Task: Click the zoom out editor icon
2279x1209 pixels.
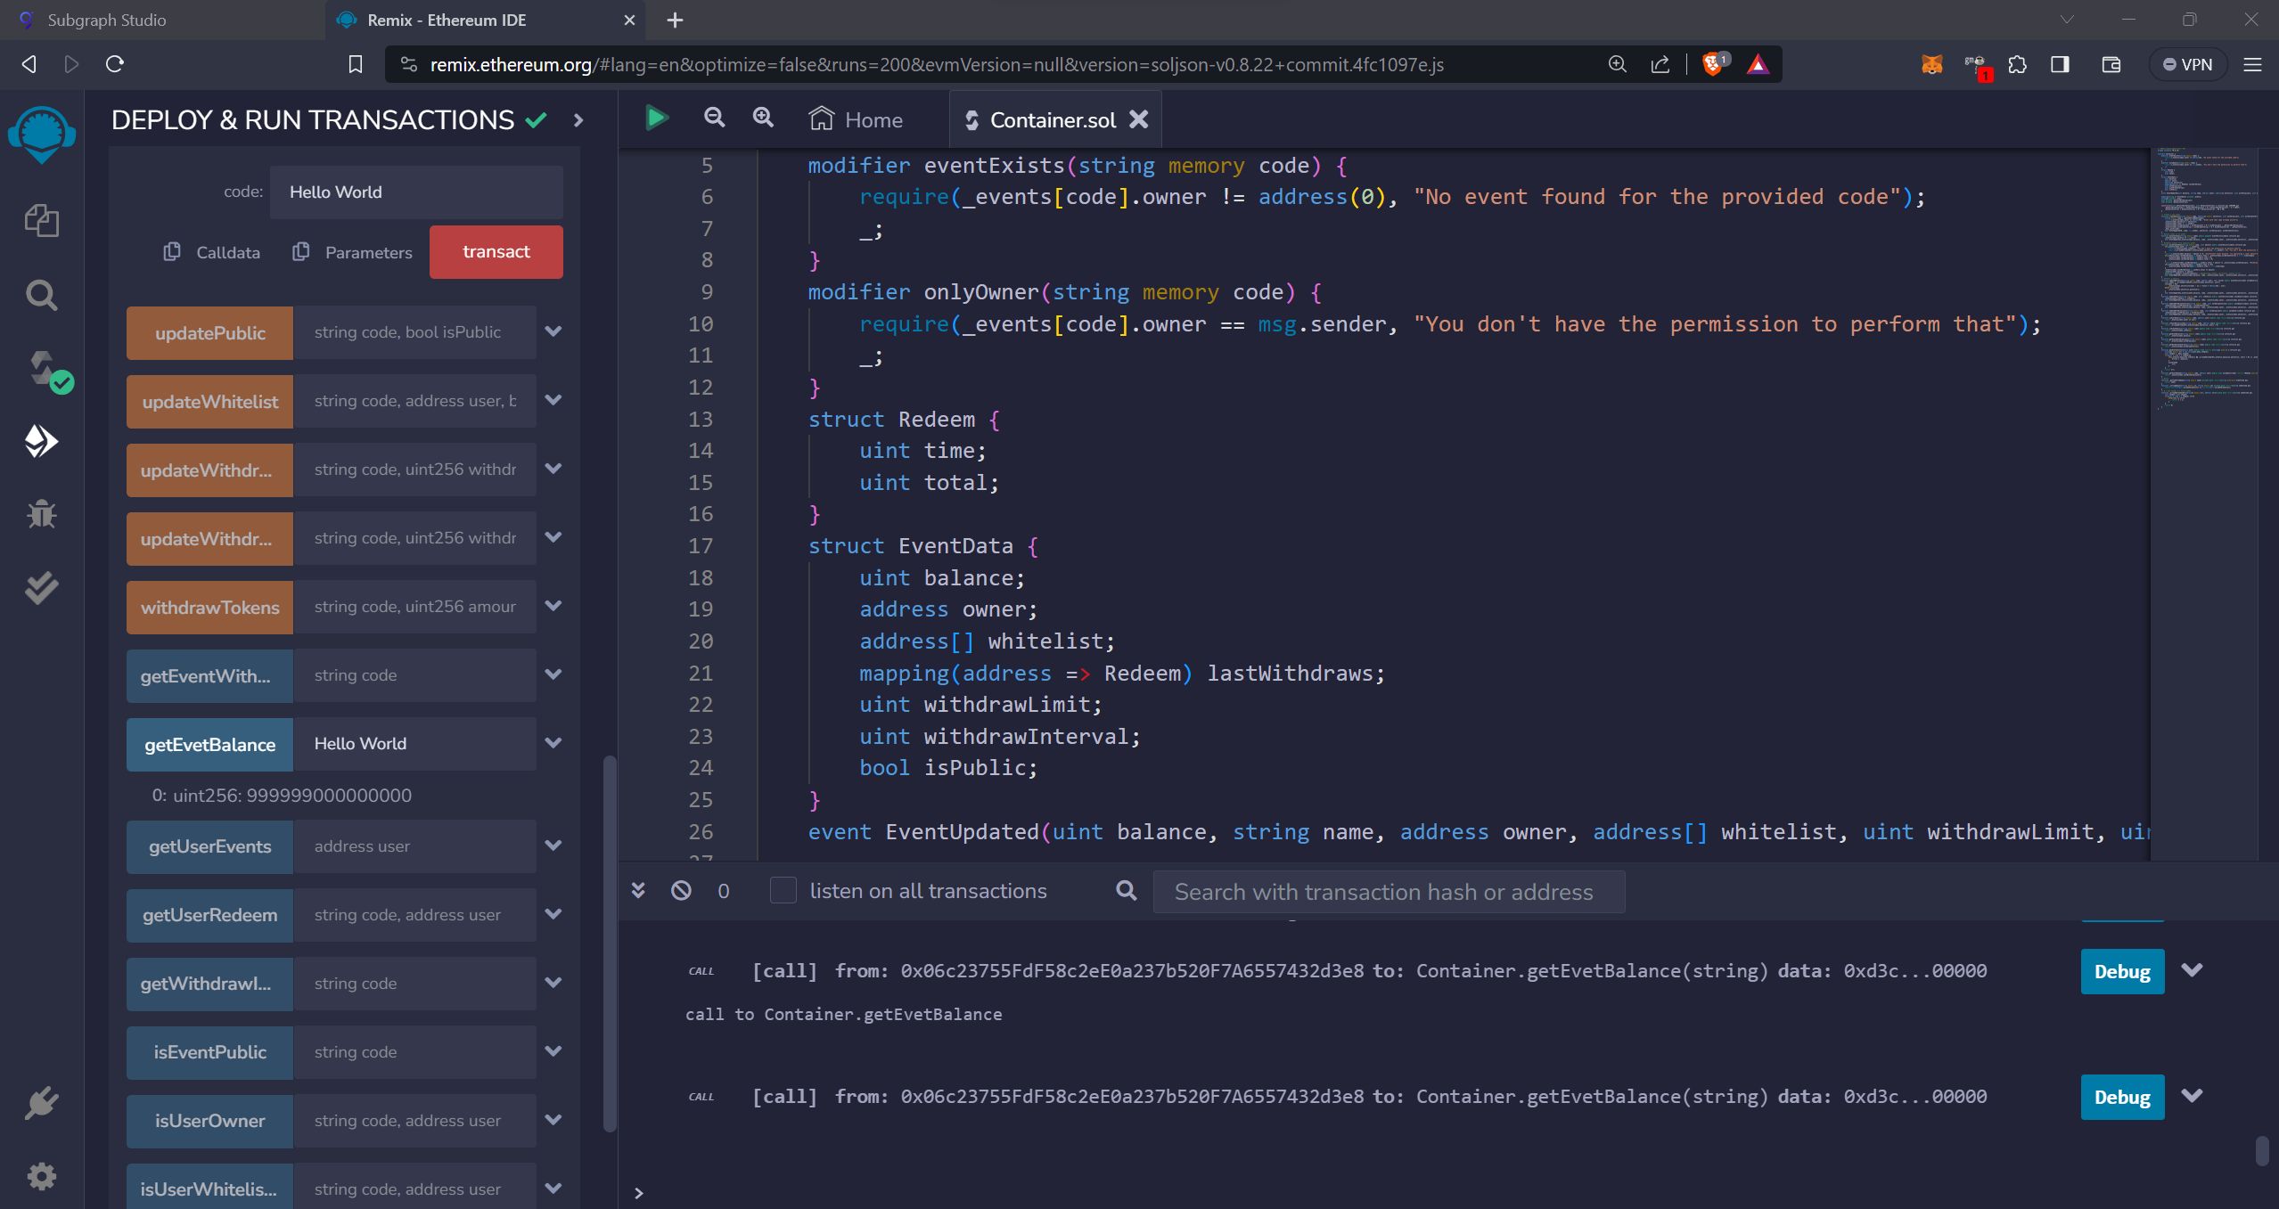Action: [714, 118]
